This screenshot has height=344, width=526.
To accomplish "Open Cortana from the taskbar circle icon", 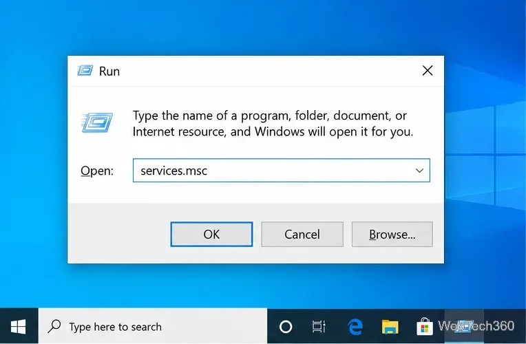I will click(286, 326).
